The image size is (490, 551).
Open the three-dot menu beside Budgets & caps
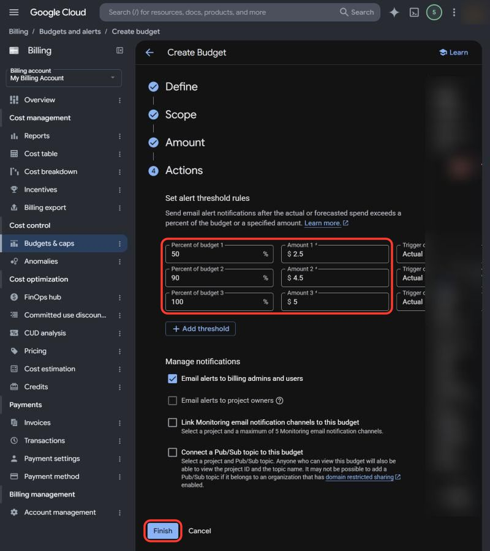tap(119, 244)
